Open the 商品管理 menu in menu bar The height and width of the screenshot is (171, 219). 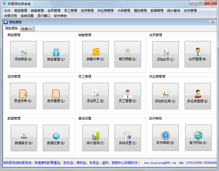[20, 11]
